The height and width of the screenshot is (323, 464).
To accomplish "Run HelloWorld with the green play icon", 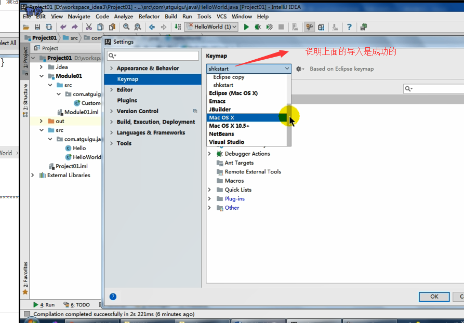I will click(x=246, y=27).
